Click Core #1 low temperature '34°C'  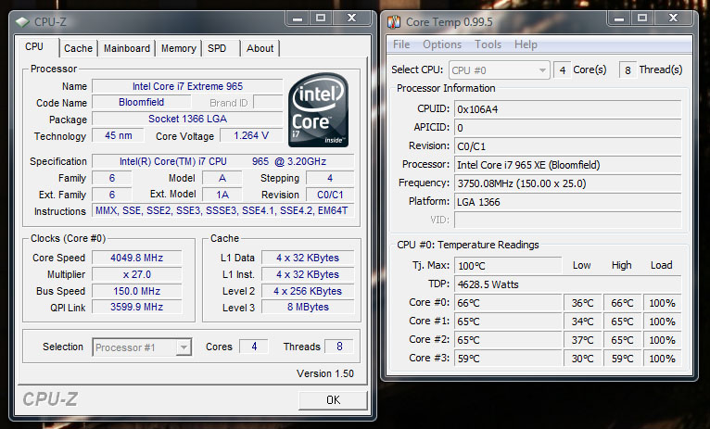582,322
